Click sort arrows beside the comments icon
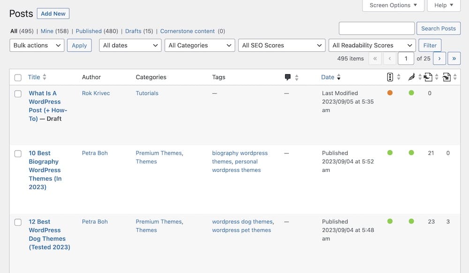 296,78
